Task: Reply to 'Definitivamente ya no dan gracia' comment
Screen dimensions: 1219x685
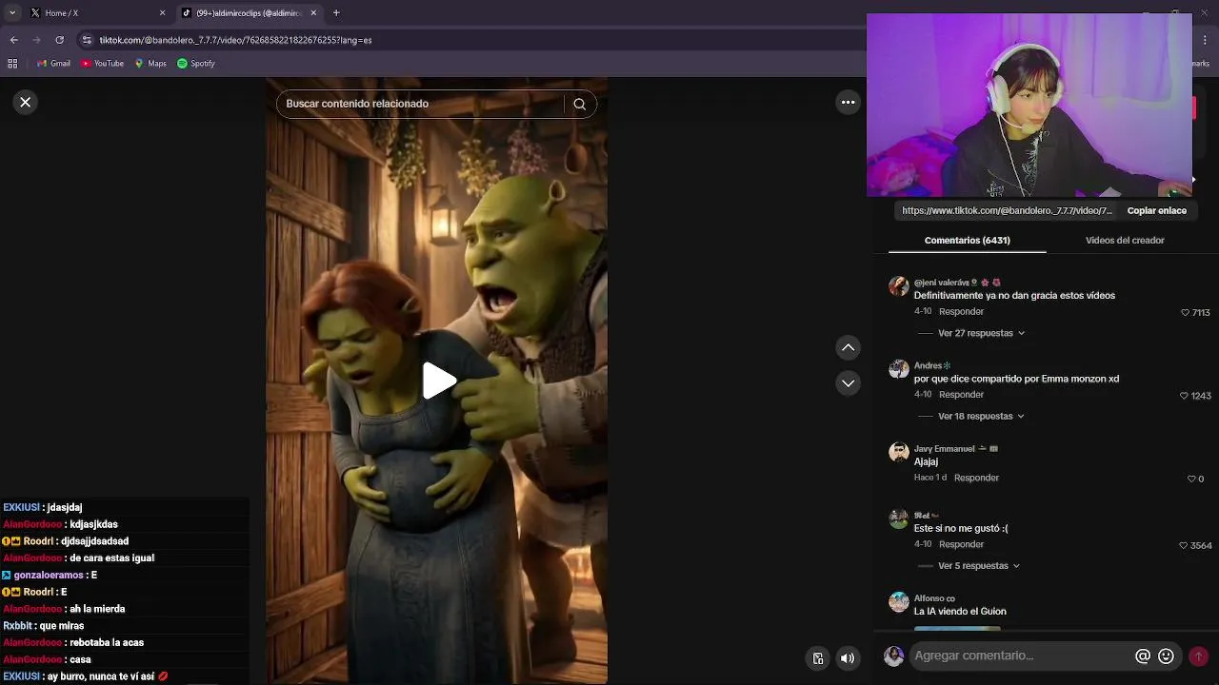Action: (x=961, y=311)
